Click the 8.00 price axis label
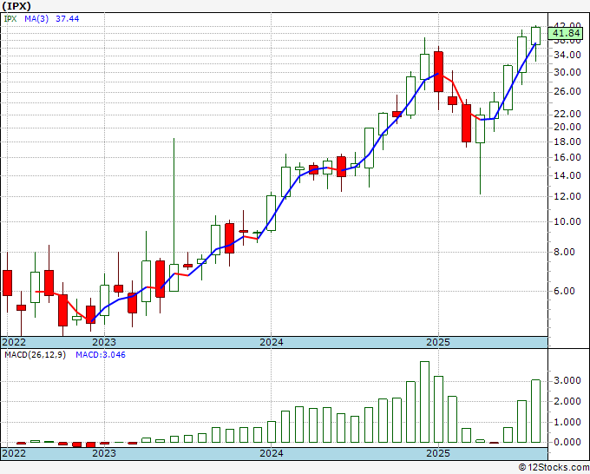 (564, 252)
